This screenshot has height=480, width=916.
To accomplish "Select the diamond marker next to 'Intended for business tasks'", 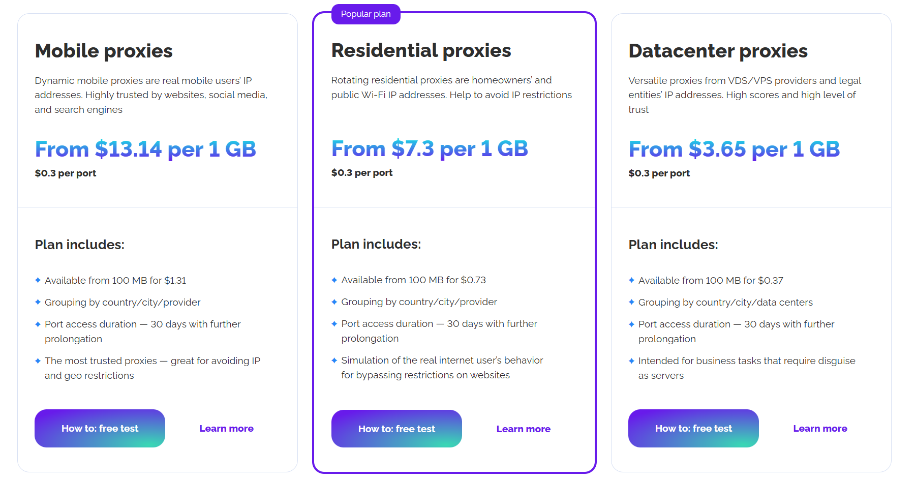I will 632,361.
